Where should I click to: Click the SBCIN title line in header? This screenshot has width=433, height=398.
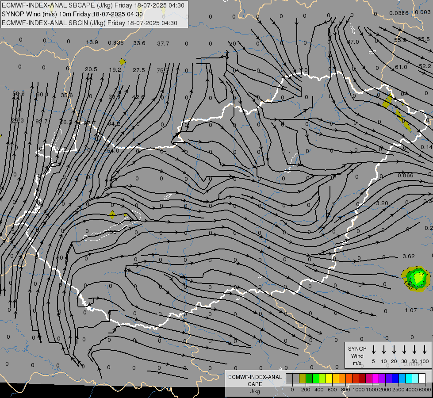(89, 23)
